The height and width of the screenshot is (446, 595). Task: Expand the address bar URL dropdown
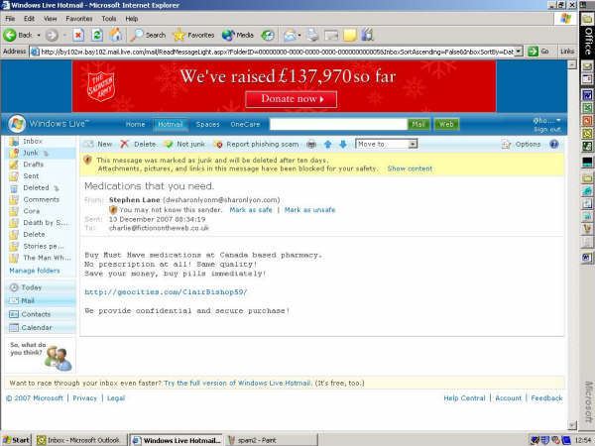[x=519, y=52]
